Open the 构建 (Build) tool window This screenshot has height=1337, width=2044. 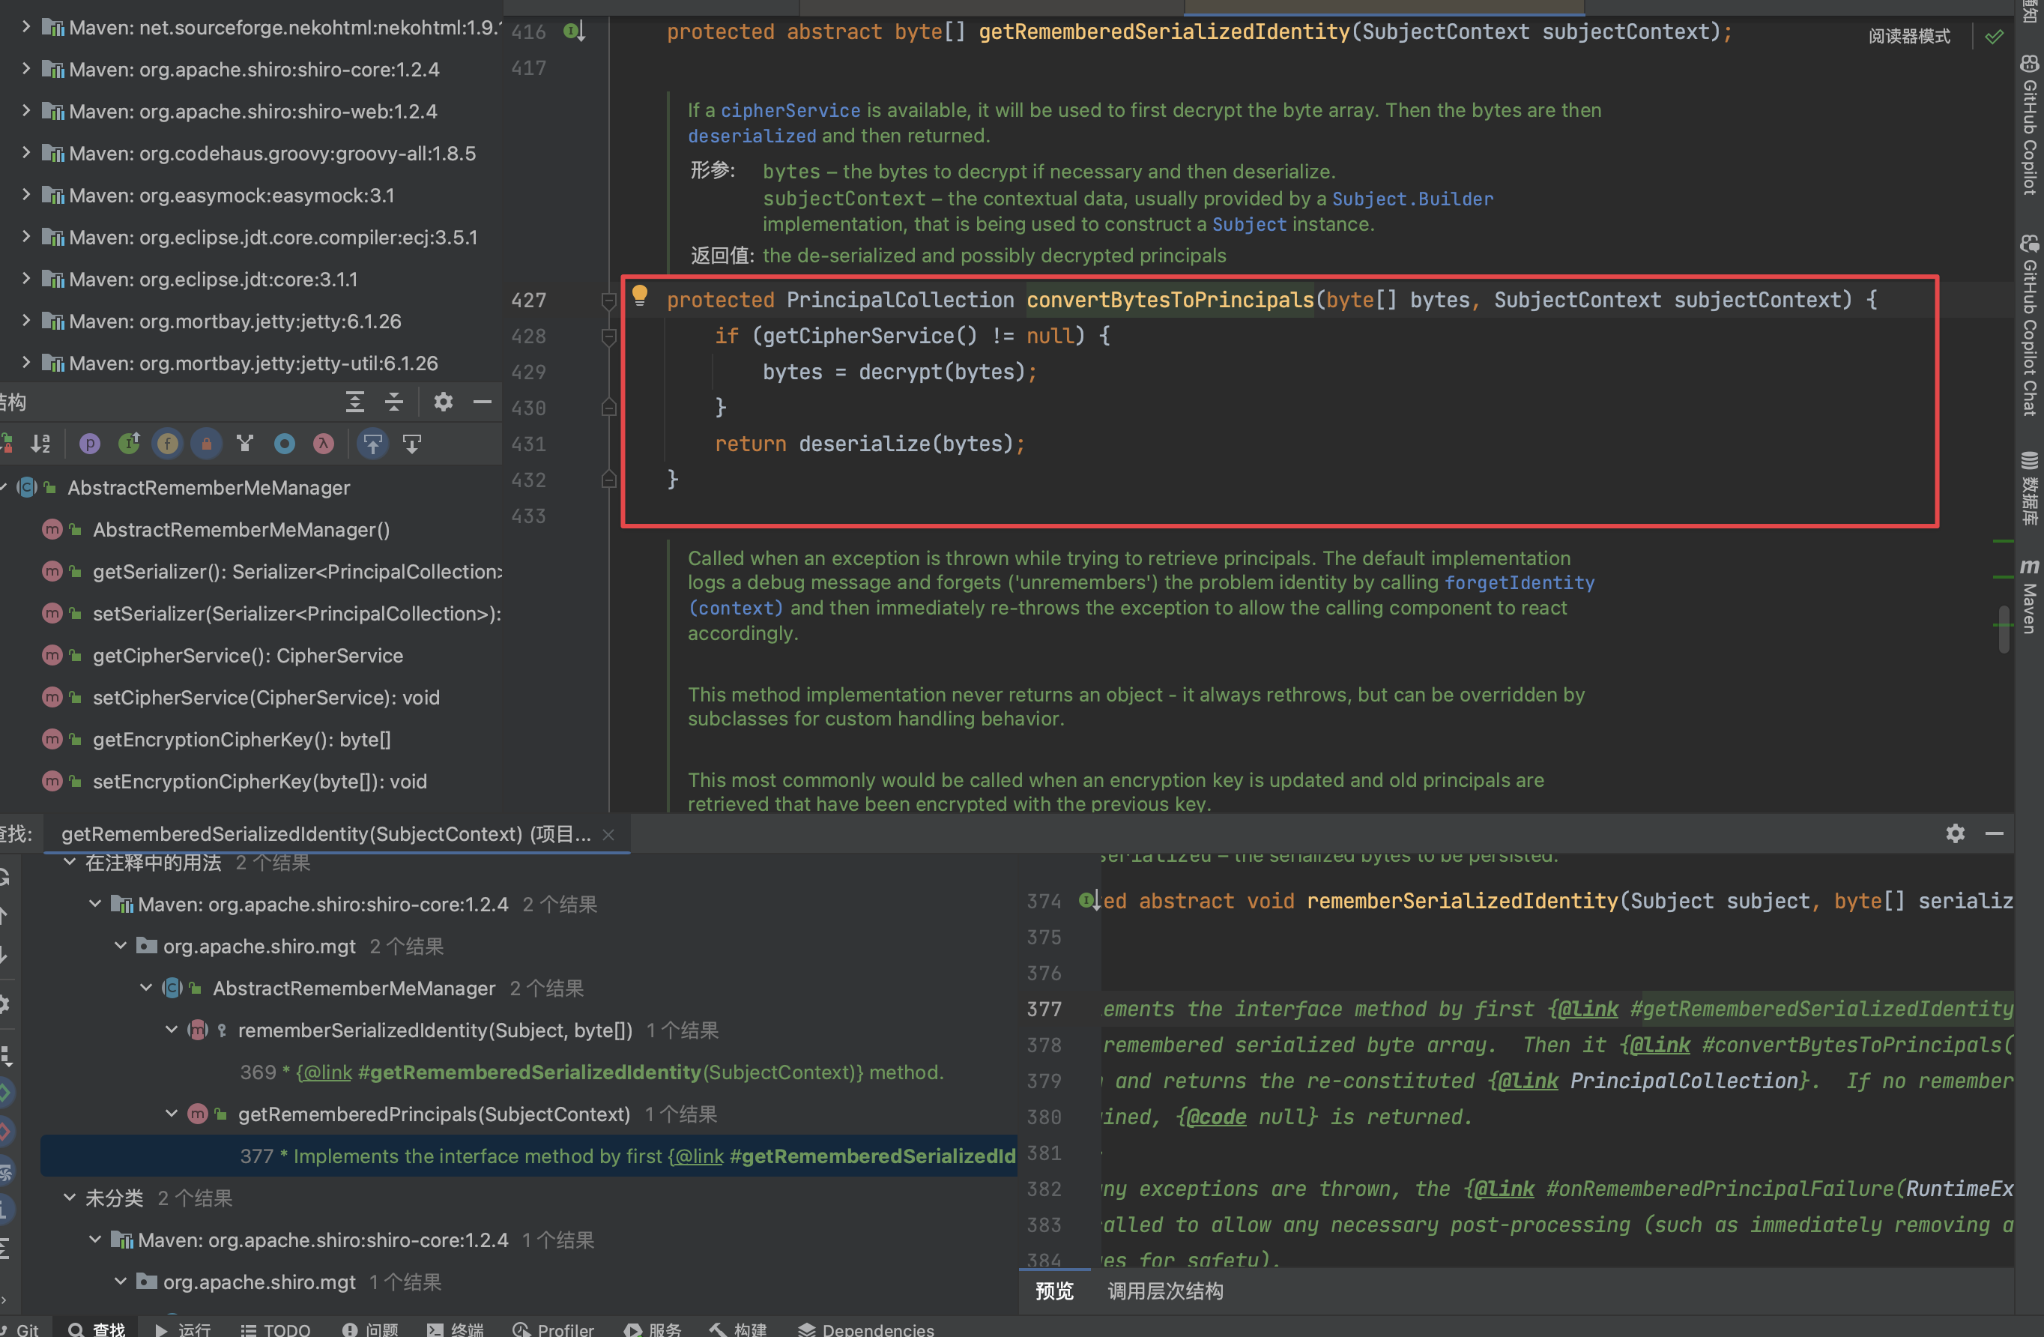(738, 1329)
